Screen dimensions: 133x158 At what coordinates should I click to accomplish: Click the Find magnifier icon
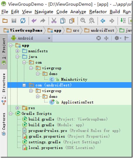tap(83, 21)
